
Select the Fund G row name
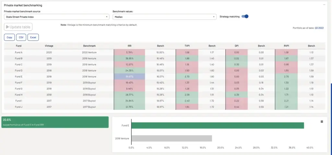(x=18, y=89)
